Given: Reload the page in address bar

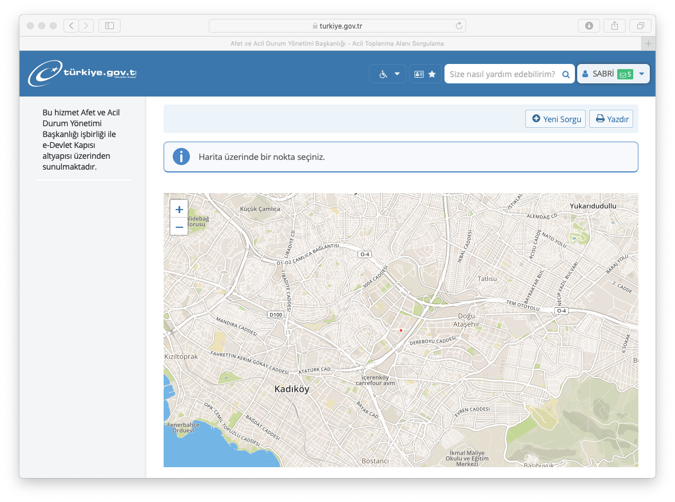Looking at the screenshot, I should click(458, 26).
